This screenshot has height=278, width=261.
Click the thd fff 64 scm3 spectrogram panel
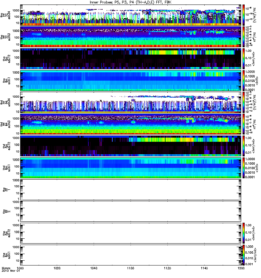(x=131, y=124)
